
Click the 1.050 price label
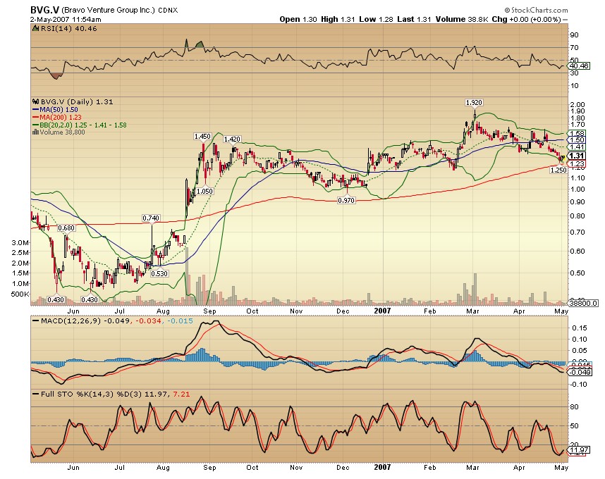click(204, 191)
